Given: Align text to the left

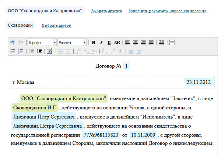Looking at the screenshot, I should [128, 43].
